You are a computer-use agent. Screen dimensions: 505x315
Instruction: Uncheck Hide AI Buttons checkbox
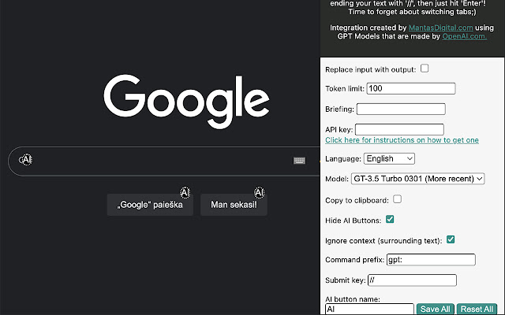[x=390, y=220]
